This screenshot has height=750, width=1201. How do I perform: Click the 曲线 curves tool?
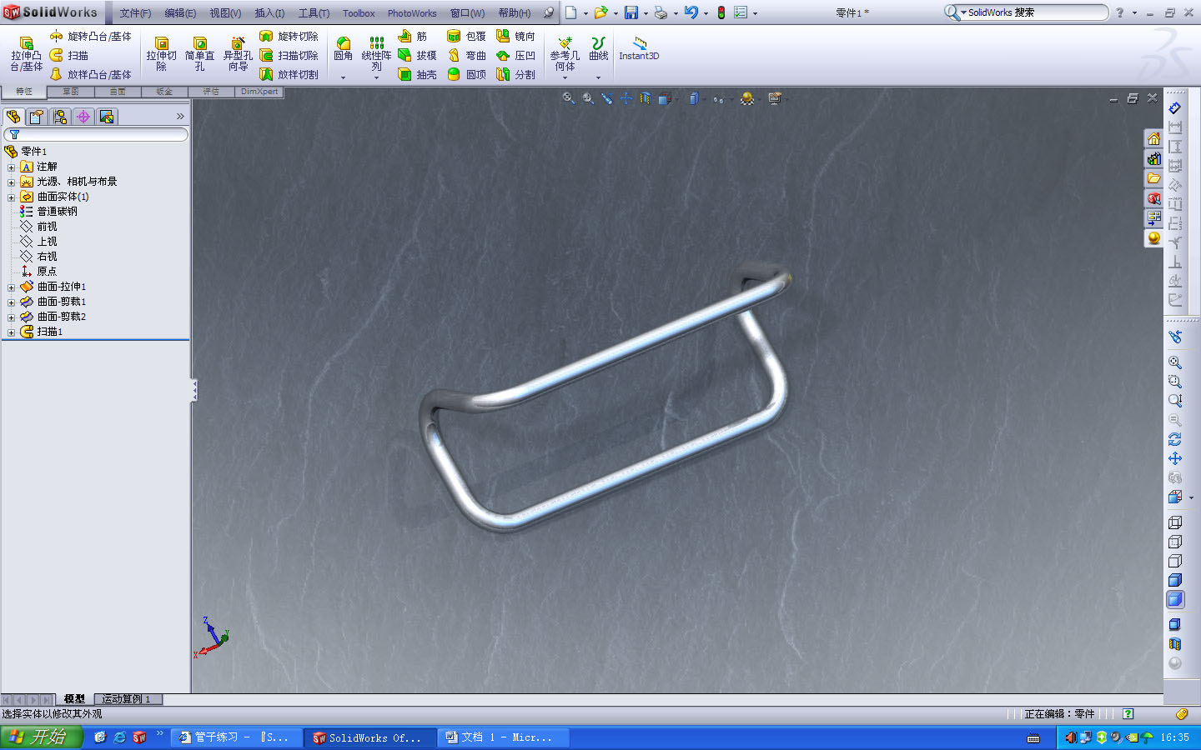coord(598,48)
